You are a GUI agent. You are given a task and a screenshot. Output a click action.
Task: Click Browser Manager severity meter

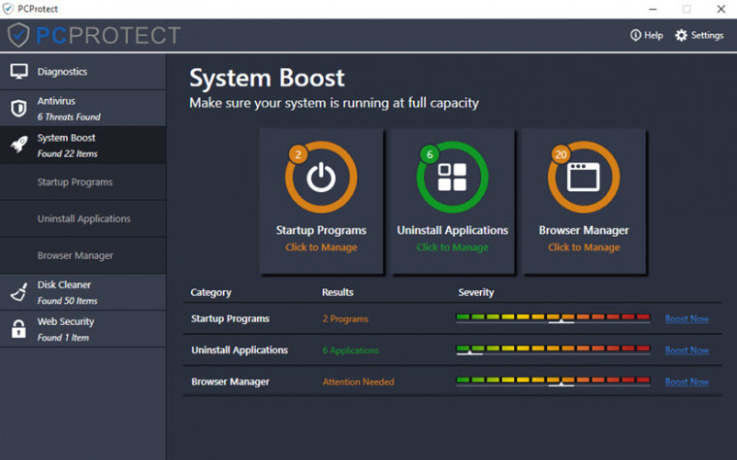553,381
